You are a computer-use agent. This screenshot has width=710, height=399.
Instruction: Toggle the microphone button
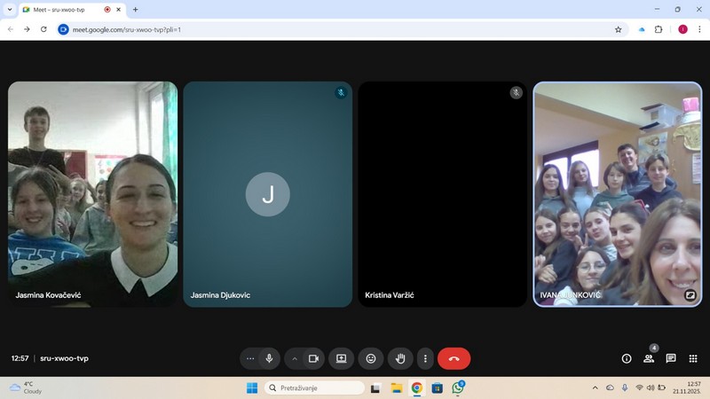tap(270, 358)
